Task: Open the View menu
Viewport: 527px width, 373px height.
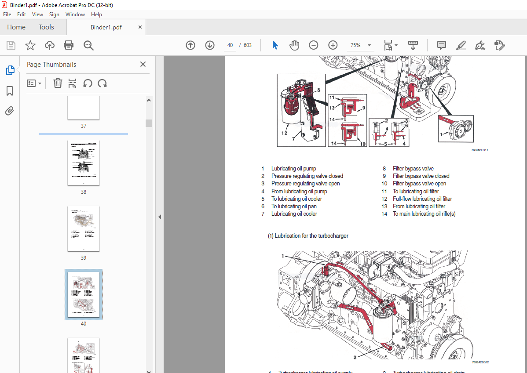Action: [37, 14]
